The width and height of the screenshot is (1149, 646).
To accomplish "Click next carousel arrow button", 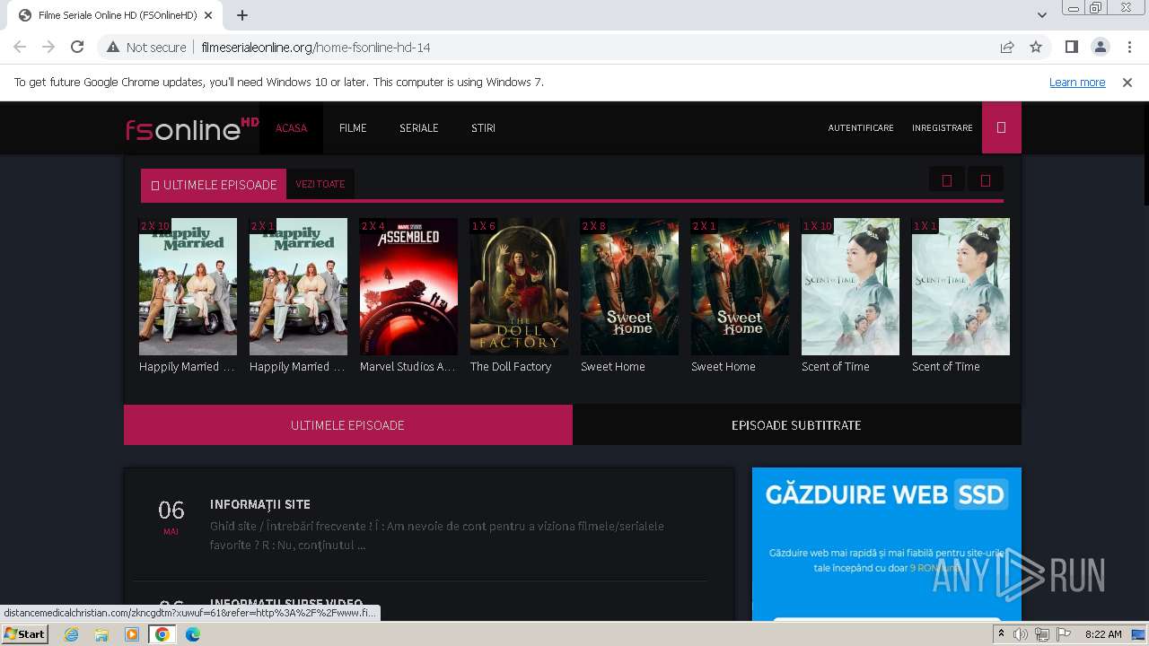I will point(986,180).
